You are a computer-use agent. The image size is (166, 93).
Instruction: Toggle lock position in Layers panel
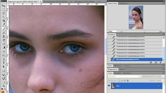(125, 81)
